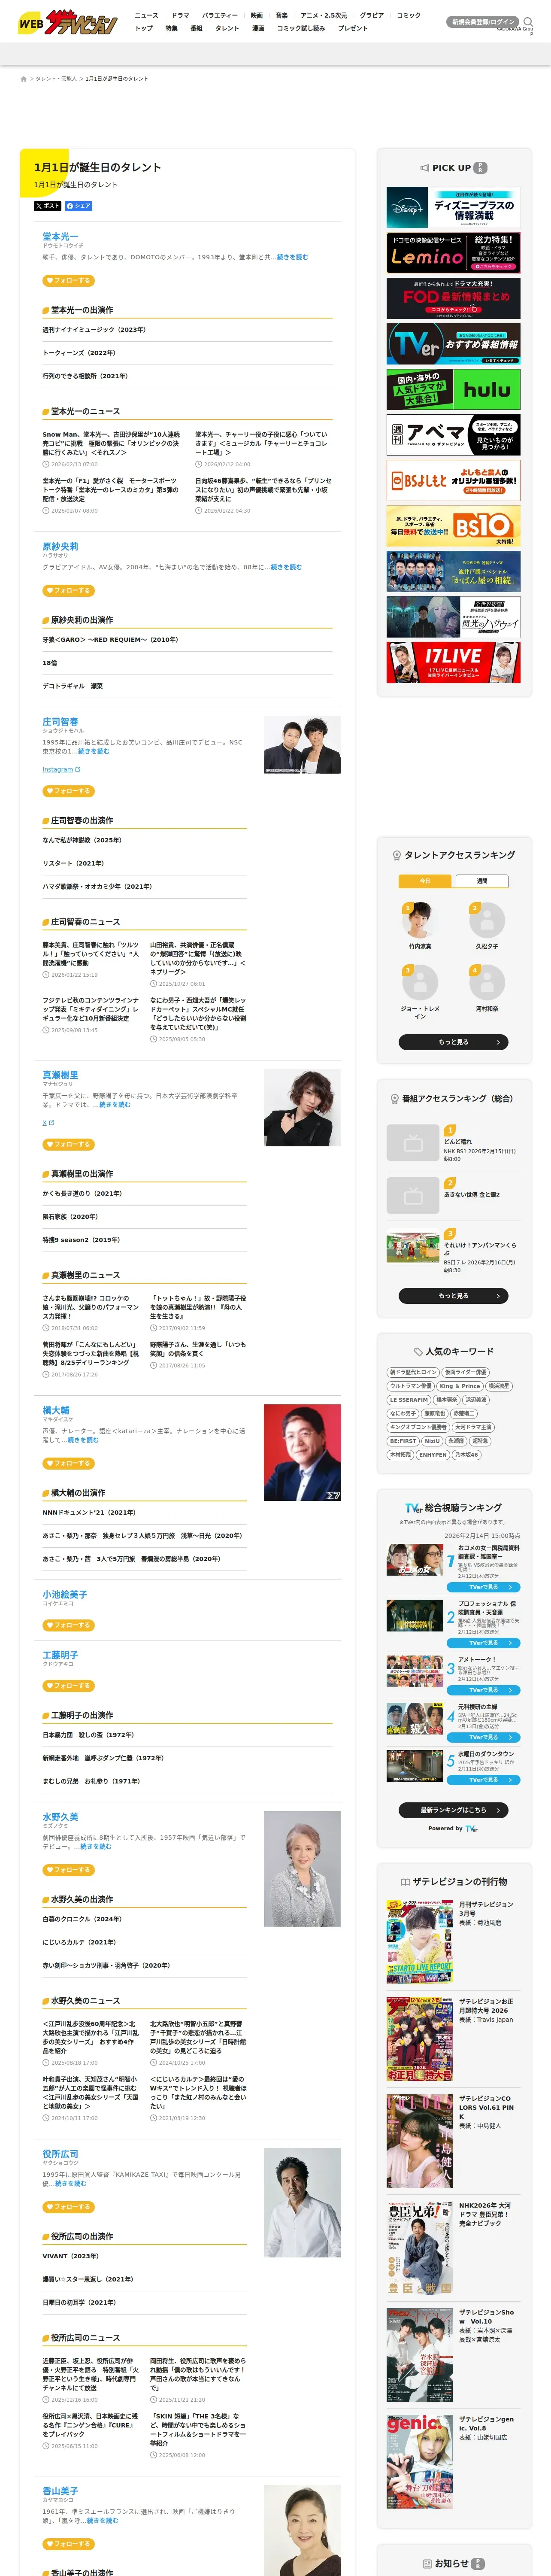
Task: Open 最新ランキングはこちら button
Action: (x=453, y=1810)
